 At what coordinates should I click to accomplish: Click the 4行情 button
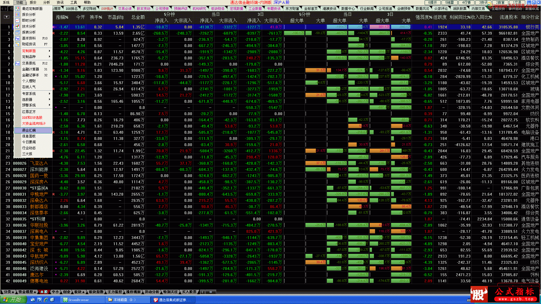466,3
